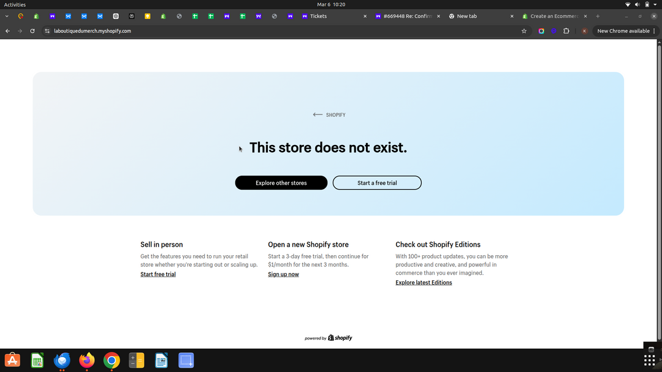Open Calculator from the dock
The height and width of the screenshot is (372, 662).
[x=136, y=360]
